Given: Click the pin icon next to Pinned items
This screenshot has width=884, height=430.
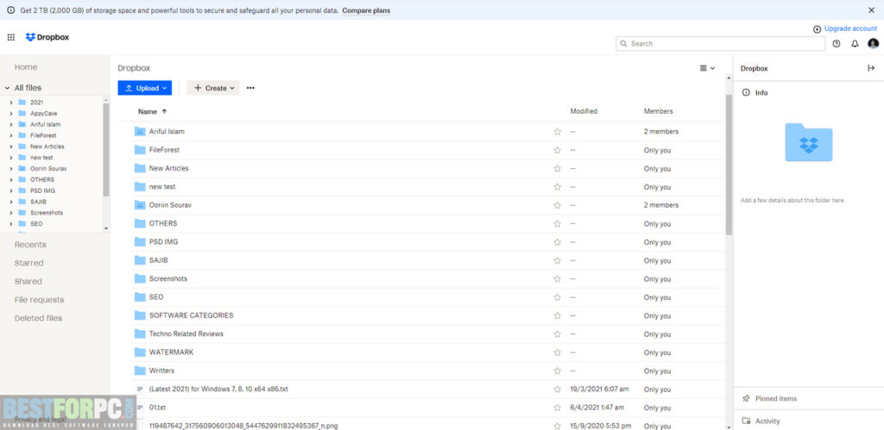Looking at the screenshot, I should (x=747, y=398).
